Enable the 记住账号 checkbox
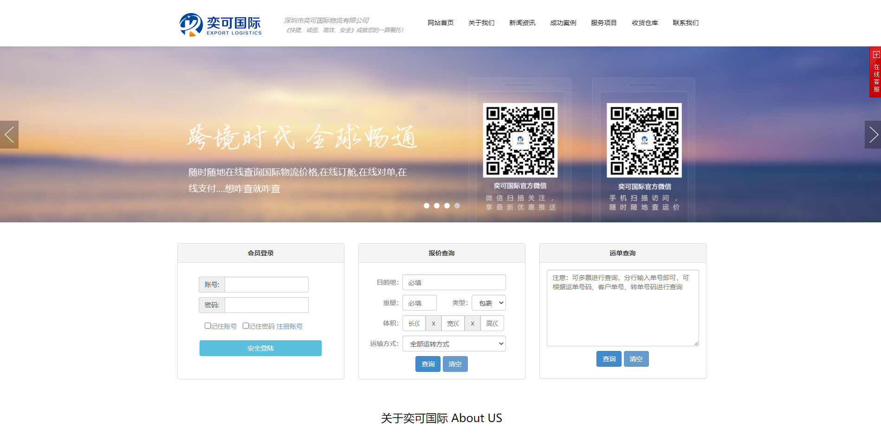The height and width of the screenshot is (435, 881). coord(207,326)
